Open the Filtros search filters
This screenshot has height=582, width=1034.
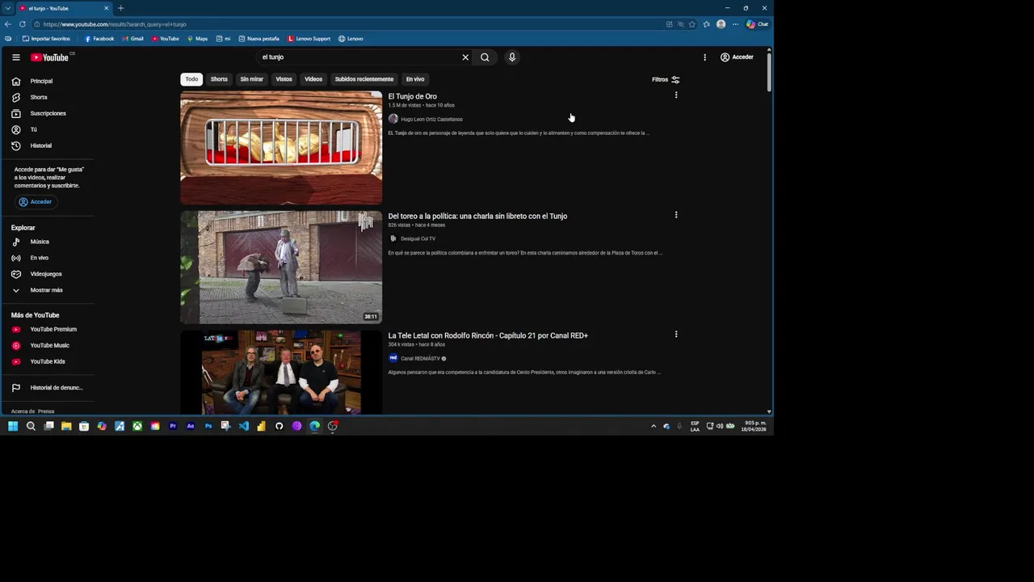click(666, 79)
